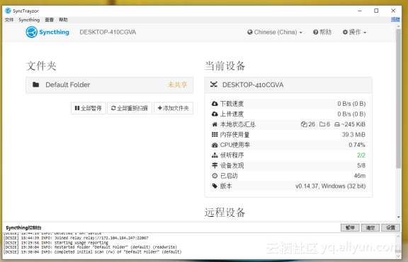Viewport: 408px width, 262px height.
Task: Click the green 2/2 listeners value
Action: click(361, 155)
